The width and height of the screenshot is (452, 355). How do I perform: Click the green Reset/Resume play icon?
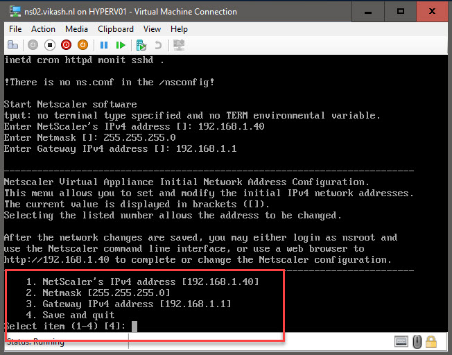pyautogui.click(x=121, y=45)
